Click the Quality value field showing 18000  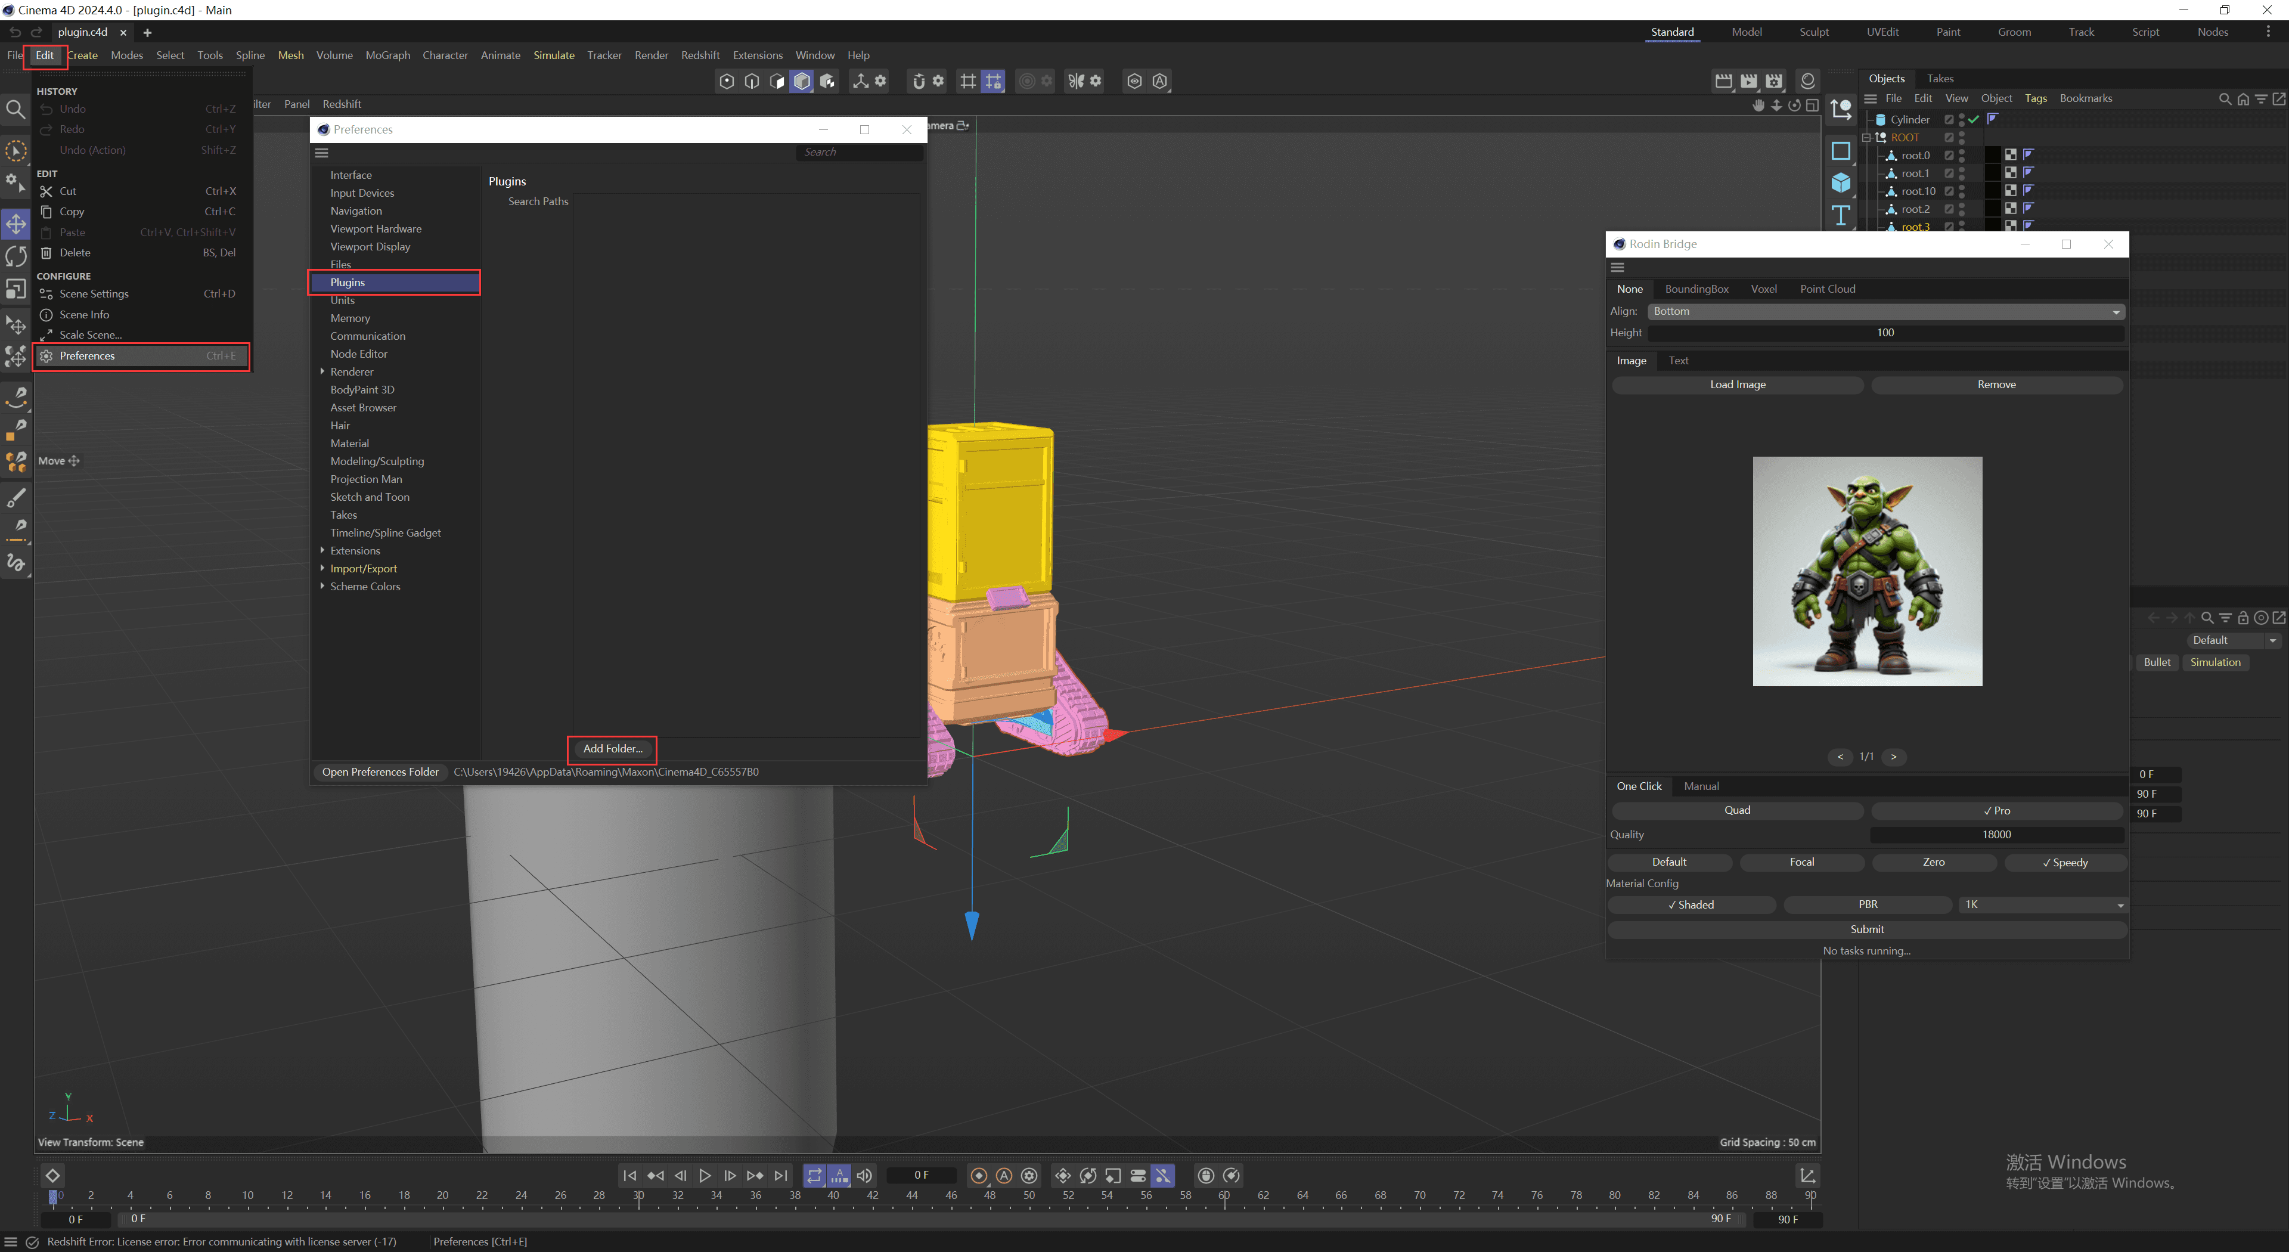point(1997,835)
